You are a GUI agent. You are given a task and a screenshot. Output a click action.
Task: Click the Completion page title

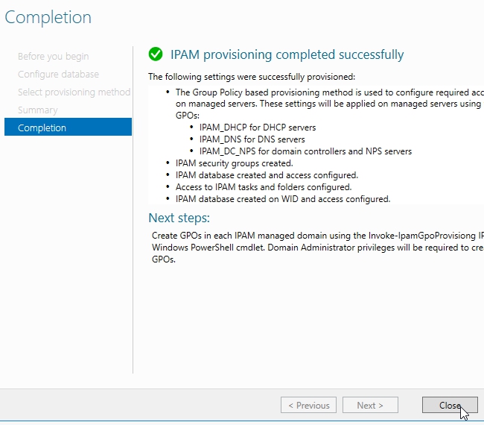pyautogui.click(x=48, y=17)
